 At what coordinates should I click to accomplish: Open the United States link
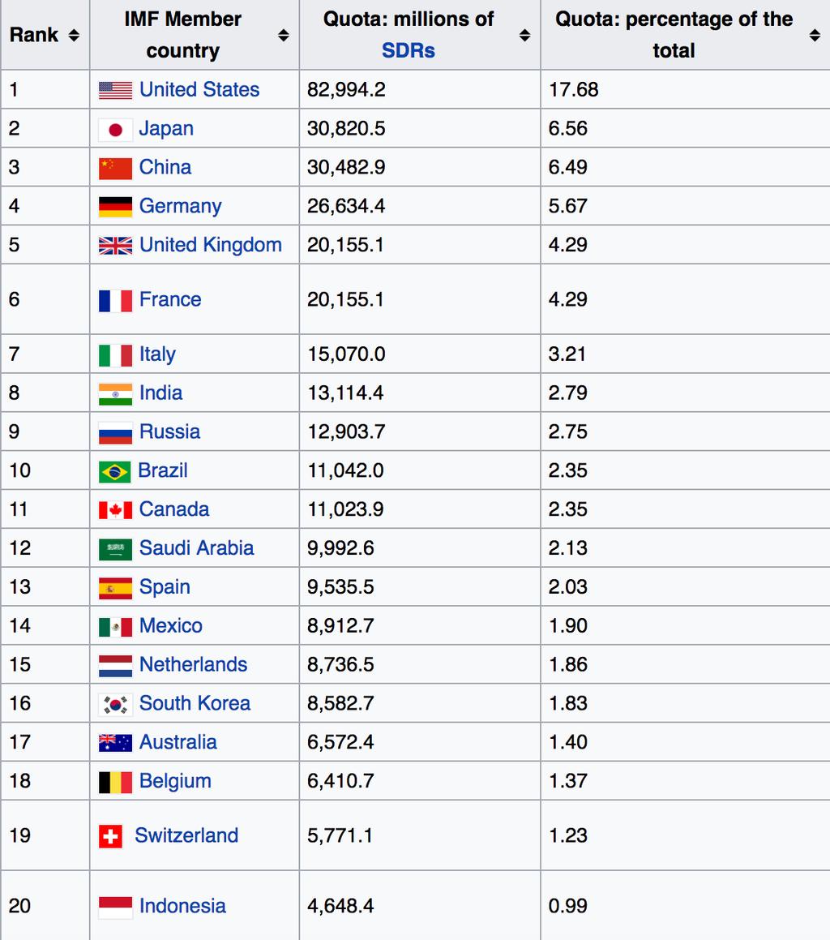coord(199,89)
